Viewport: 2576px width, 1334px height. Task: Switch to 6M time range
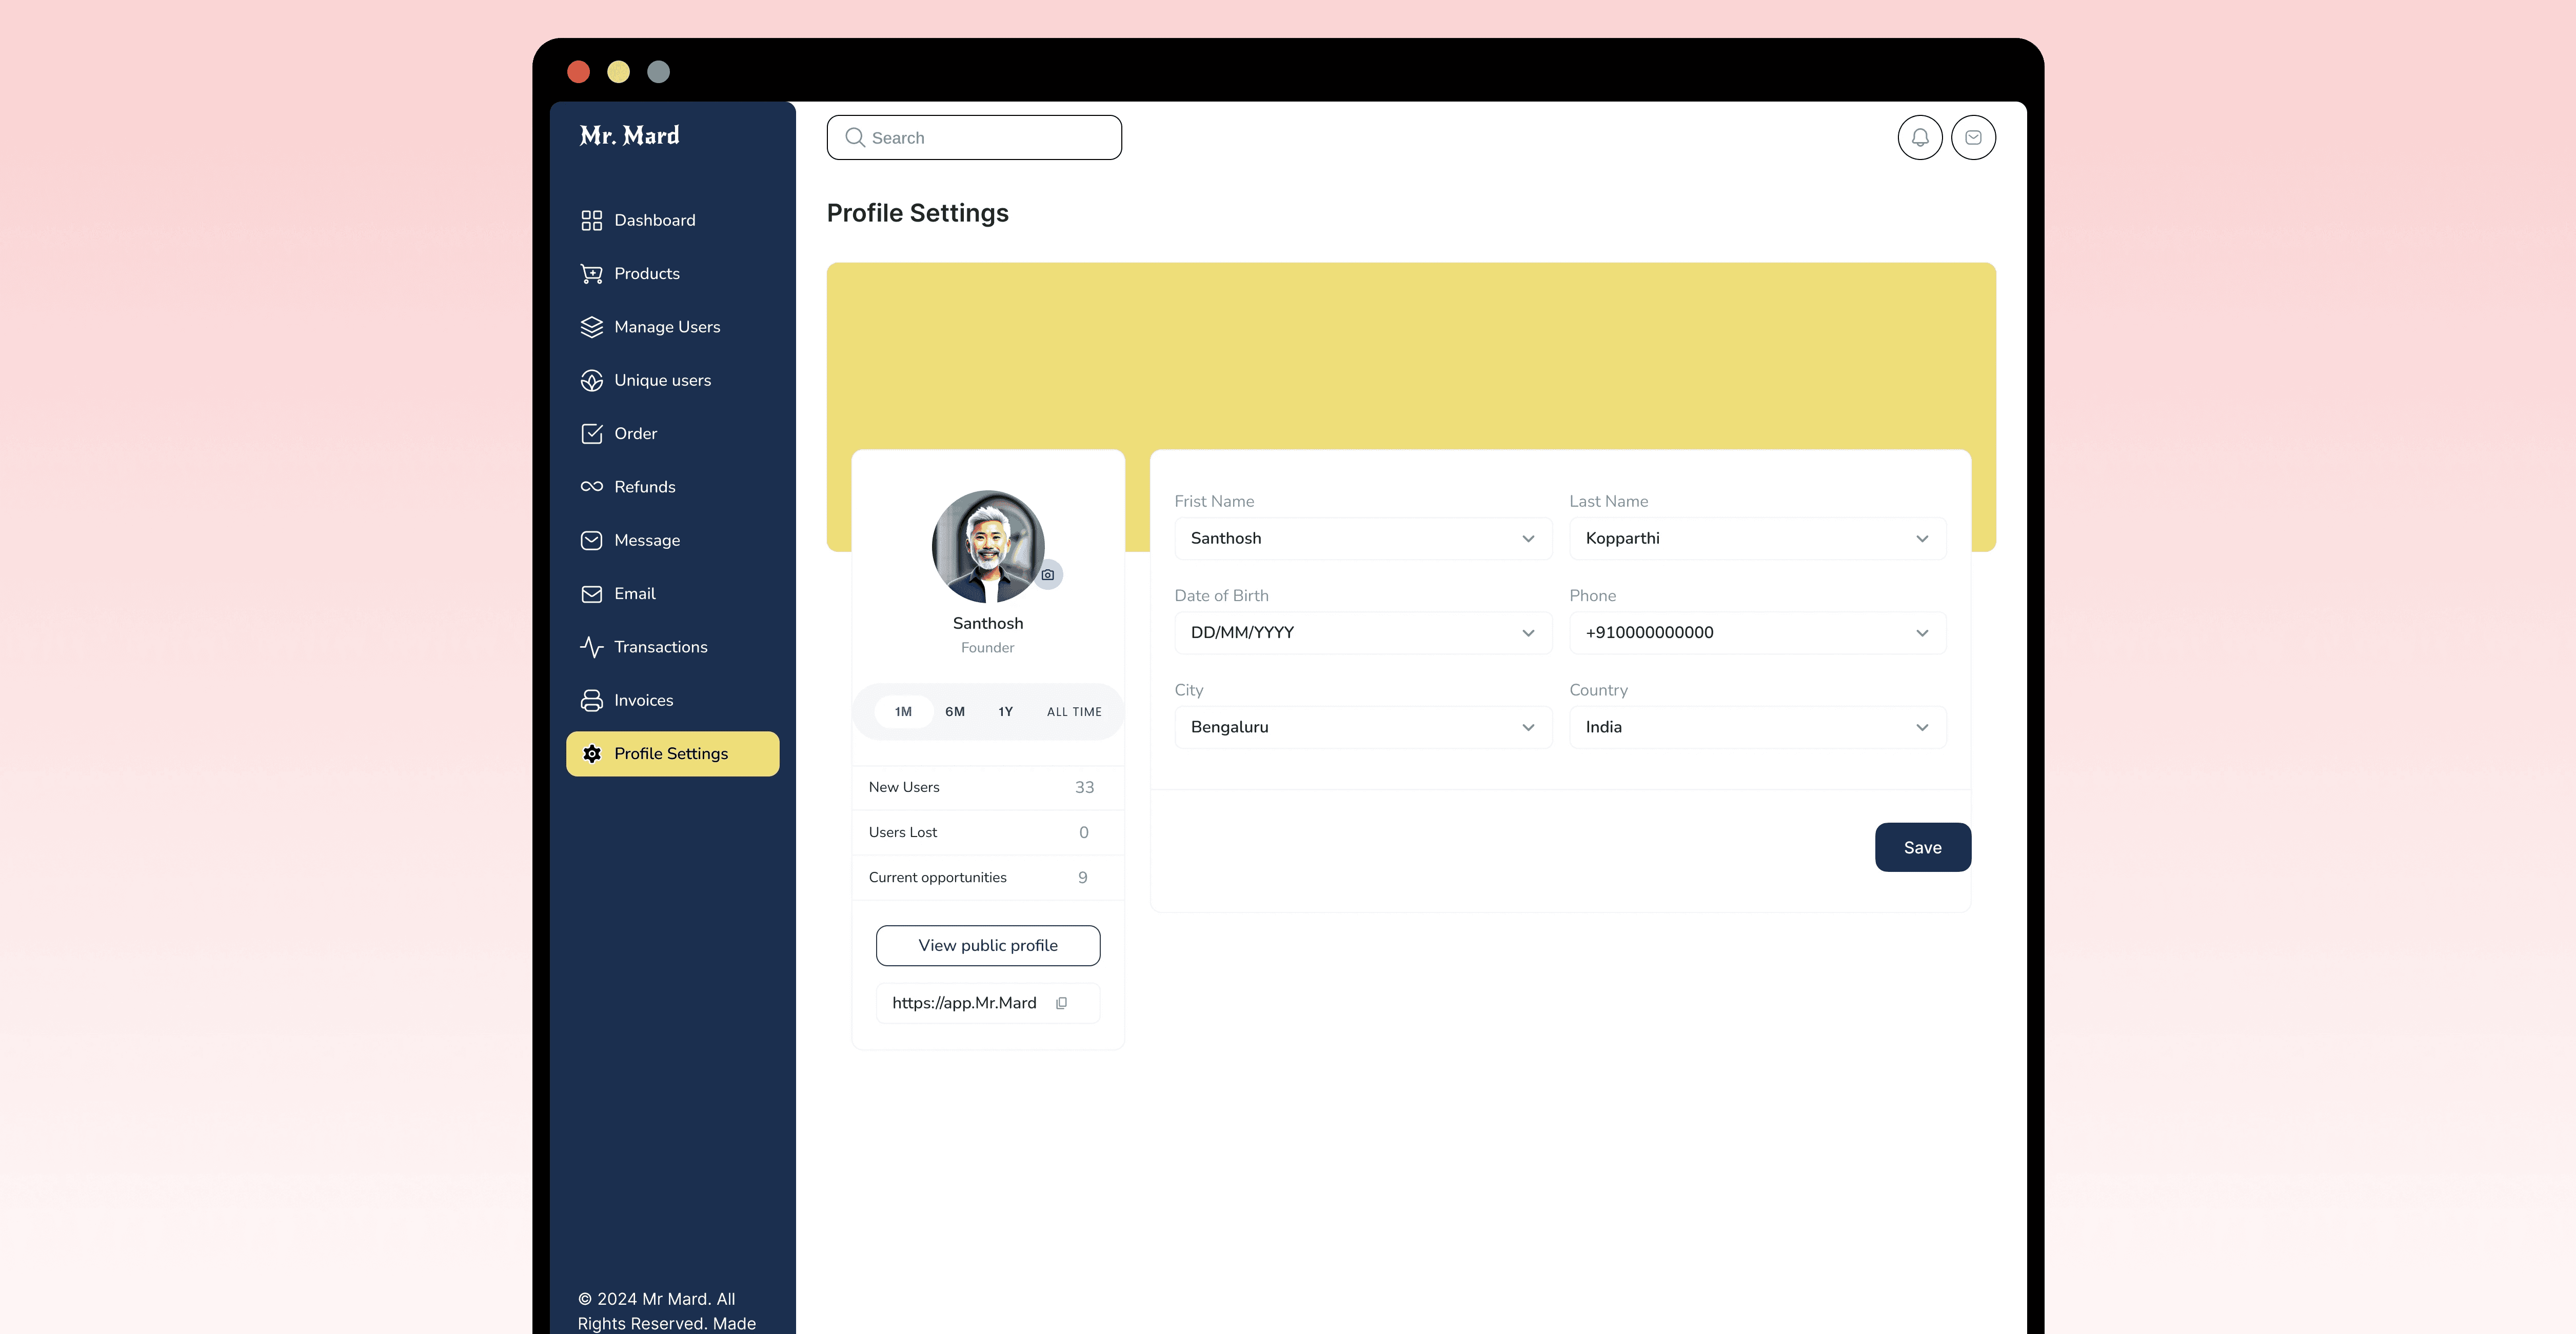[x=954, y=712]
